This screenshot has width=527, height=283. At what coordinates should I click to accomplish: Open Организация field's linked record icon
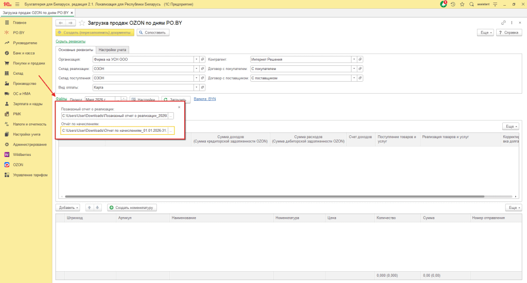coord(203,60)
